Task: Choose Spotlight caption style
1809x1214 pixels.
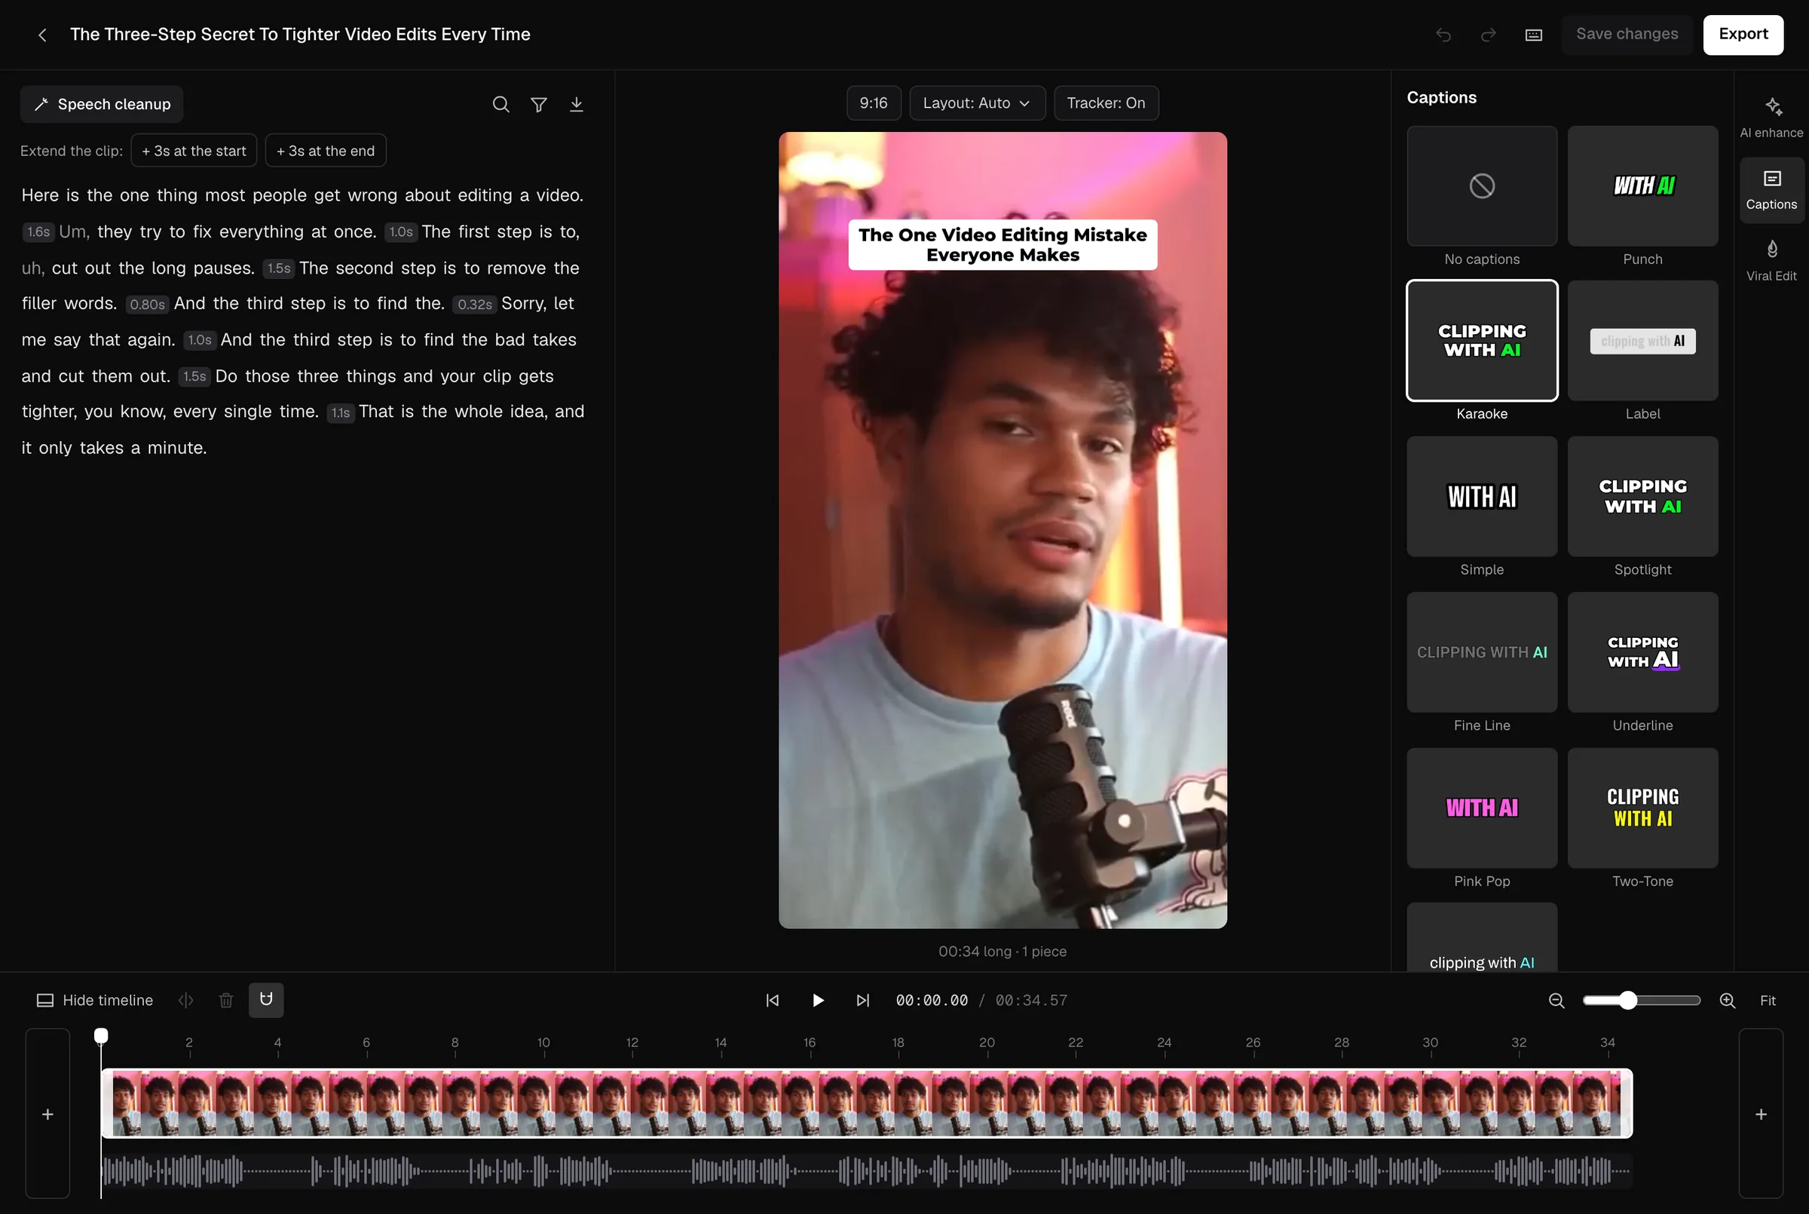Action: click(x=1642, y=496)
